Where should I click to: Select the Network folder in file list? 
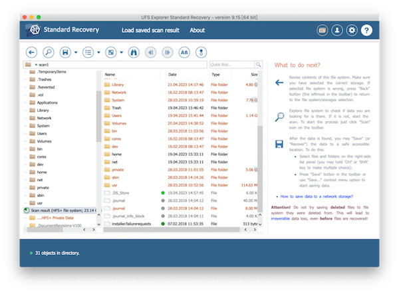coord(180,93)
